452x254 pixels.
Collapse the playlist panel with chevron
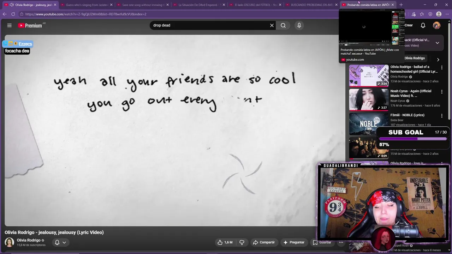tap(437, 43)
